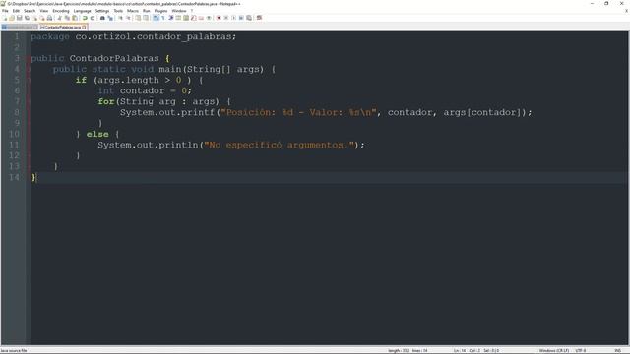The image size is (630, 354).
Task: Open the ? help menu
Action: 192,11
